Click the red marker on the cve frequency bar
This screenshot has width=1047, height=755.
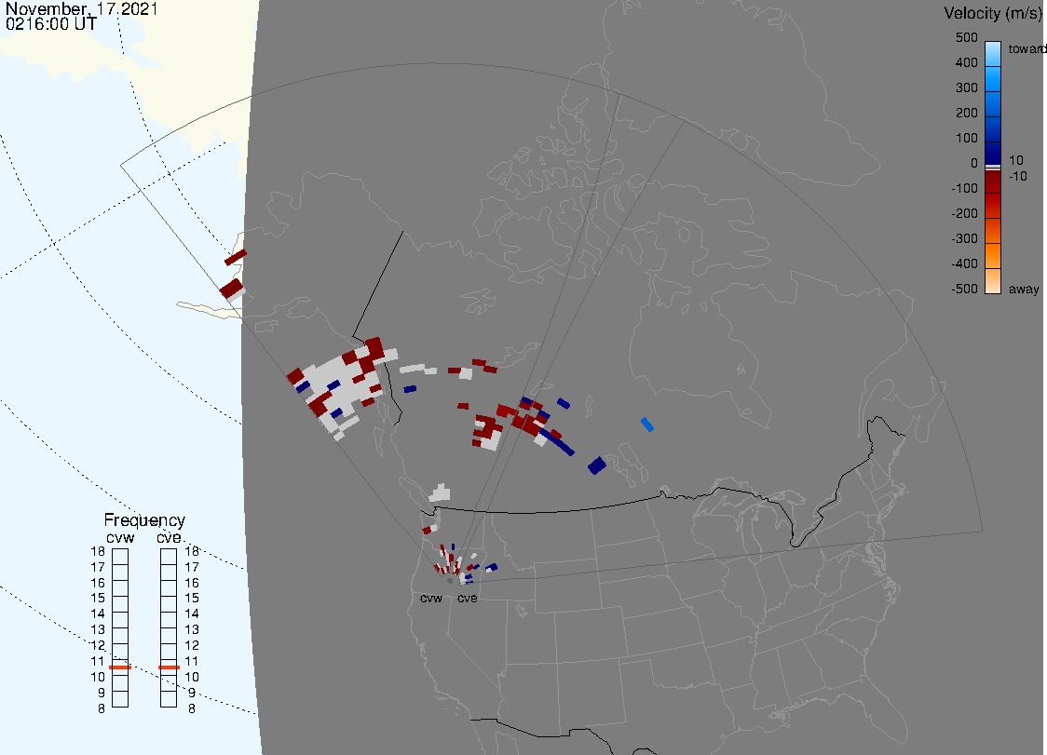tap(169, 667)
